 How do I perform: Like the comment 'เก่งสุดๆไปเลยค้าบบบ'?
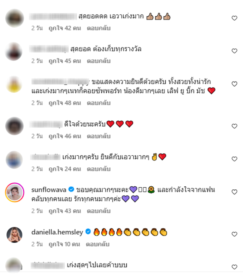(x=234, y=267)
